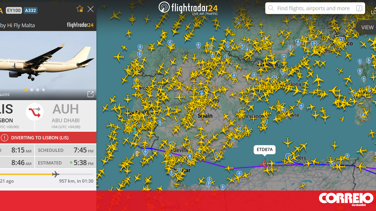Click the EY100 flight number badge

click(14, 11)
